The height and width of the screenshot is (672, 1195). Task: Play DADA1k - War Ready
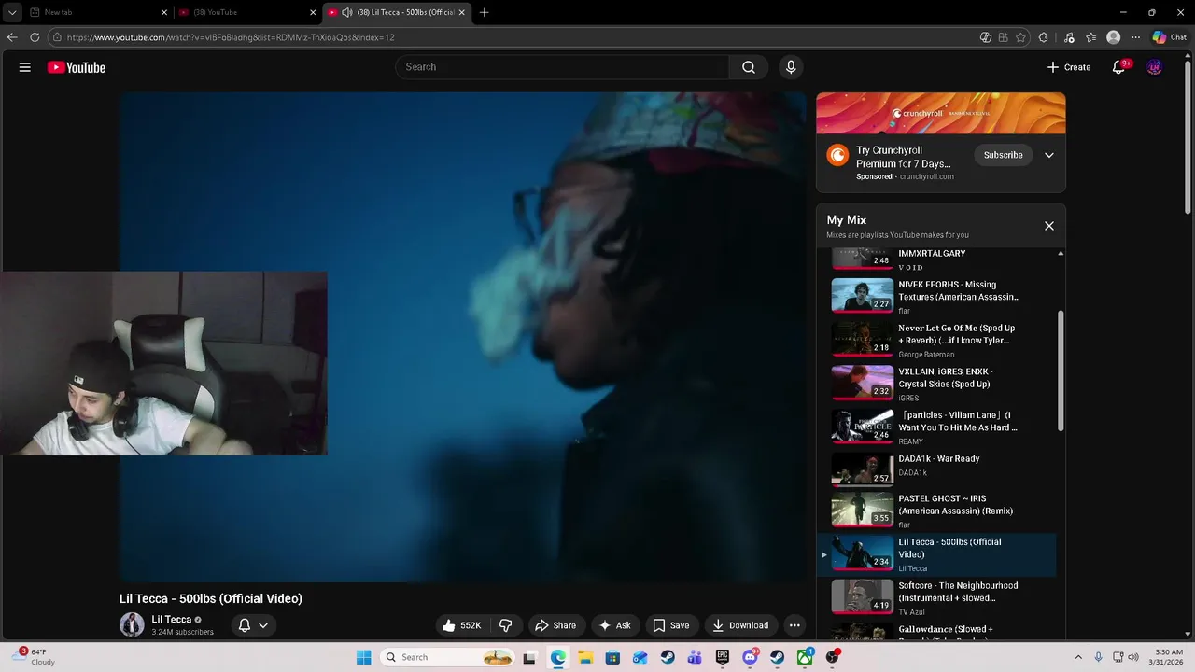(x=936, y=468)
